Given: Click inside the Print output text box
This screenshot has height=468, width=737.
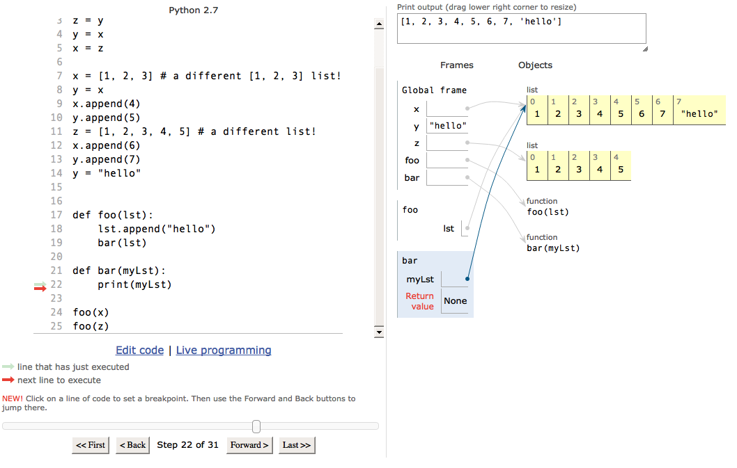Looking at the screenshot, I should coord(521,29).
